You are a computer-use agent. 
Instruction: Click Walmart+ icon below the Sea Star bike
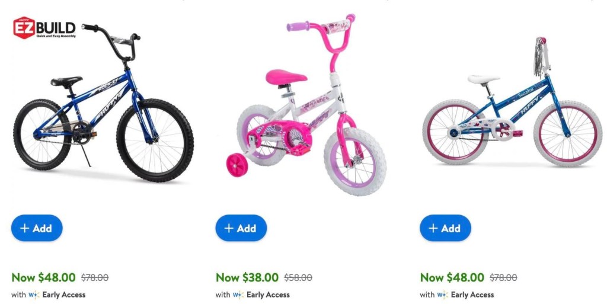click(443, 295)
